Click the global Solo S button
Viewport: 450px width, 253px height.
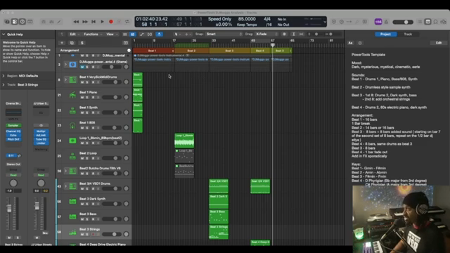coord(82,43)
